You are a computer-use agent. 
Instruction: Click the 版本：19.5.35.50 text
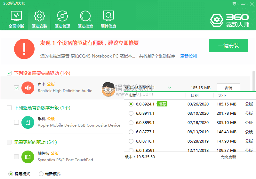pos(140,157)
